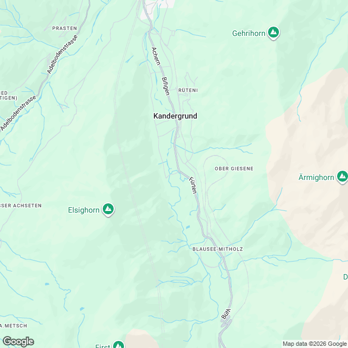Image resolution: width=348 pixels, height=348 pixels.
Task: Select the Achern road label
Action: [x=156, y=57]
